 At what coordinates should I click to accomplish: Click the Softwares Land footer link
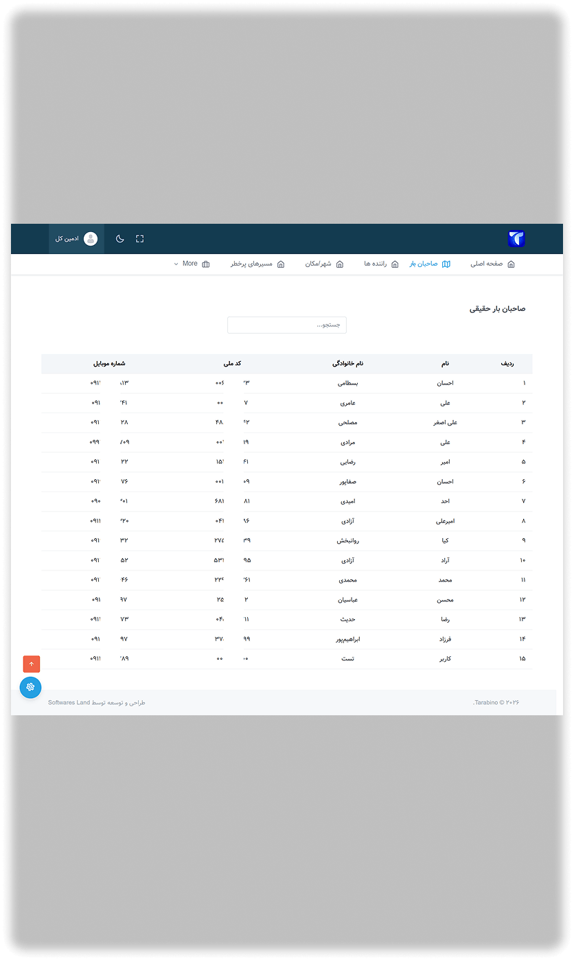69,703
